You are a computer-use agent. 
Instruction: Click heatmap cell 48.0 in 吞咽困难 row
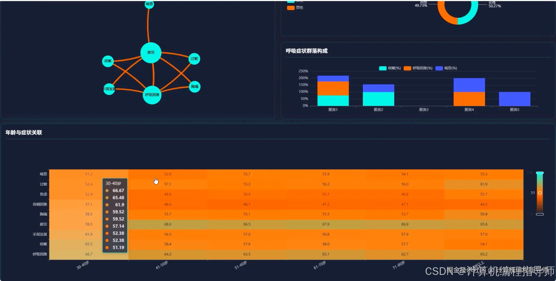tap(484, 204)
